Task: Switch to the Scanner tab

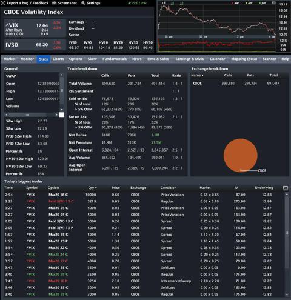Action: coord(269,59)
